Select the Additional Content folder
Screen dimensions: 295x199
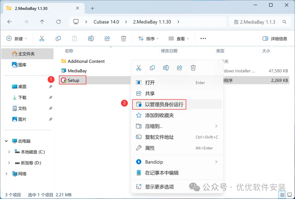pos(83,61)
